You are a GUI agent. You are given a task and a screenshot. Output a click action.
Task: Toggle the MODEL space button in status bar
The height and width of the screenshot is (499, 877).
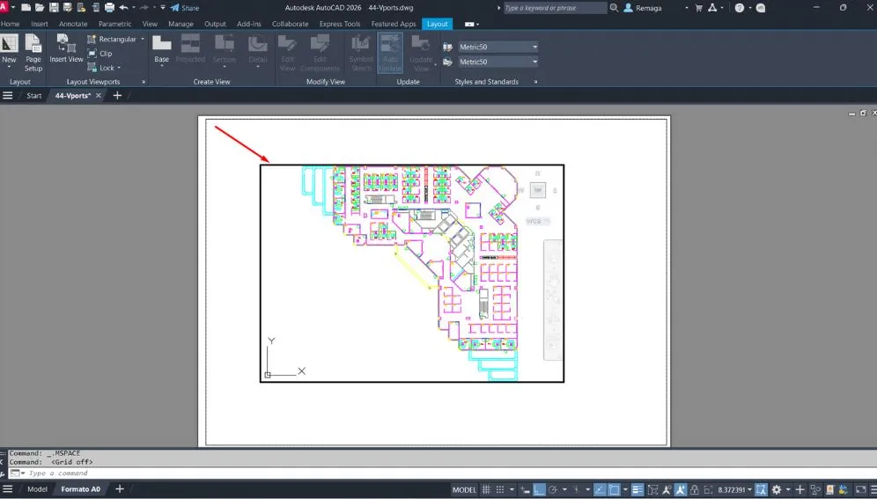(464, 489)
